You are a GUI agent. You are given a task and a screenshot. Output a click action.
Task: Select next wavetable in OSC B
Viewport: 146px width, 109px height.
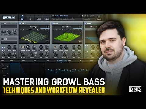(81, 27)
